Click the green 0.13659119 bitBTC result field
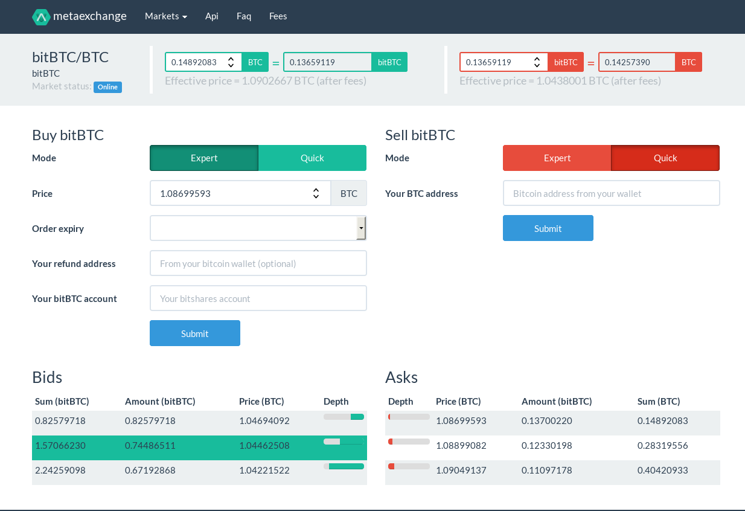 tap(327, 62)
